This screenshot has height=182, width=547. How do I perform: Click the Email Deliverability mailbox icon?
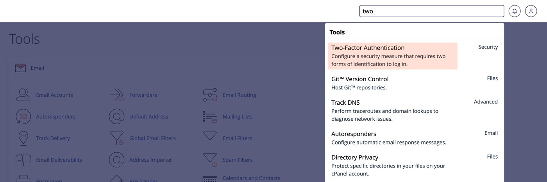point(23,160)
